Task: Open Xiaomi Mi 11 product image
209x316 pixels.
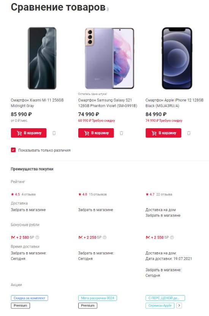Action: pyautogui.click(x=42, y=58)
